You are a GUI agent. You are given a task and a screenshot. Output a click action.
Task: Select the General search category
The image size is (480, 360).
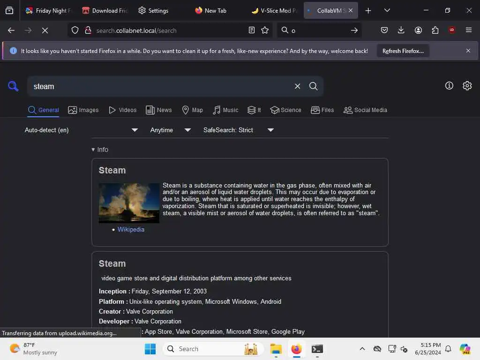click(44, 110)
